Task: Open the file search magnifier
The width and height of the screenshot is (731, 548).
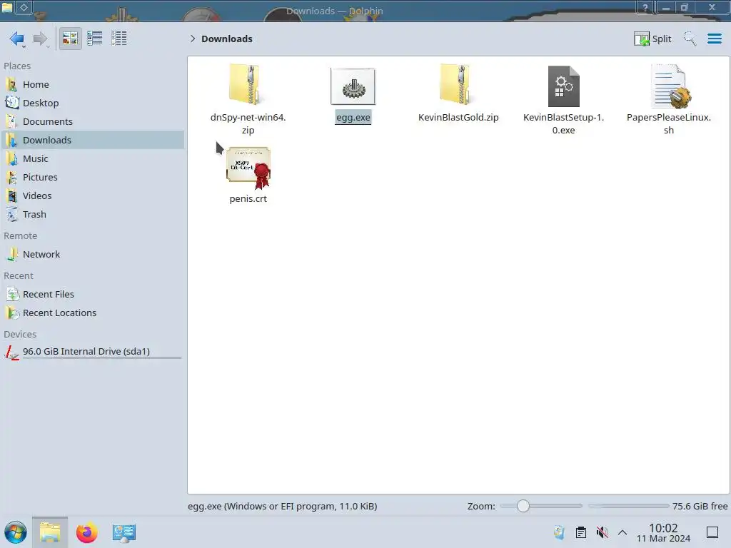Action: pos(690,39)
